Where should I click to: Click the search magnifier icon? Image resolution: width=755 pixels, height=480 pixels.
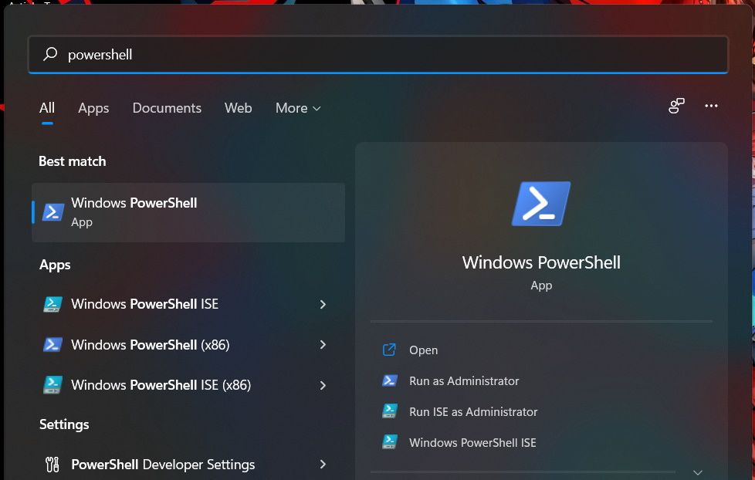coord(49,54)
